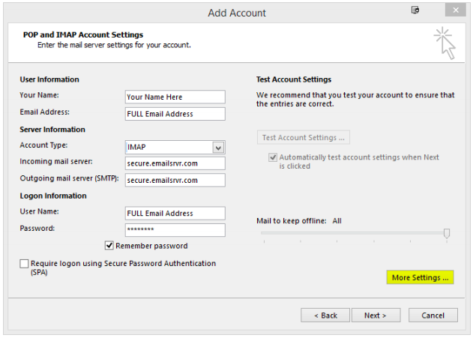
Task: Click the 'Outgoing mail server (SMTP):' label
Action: pyautogui.click(x=69, y=178)
